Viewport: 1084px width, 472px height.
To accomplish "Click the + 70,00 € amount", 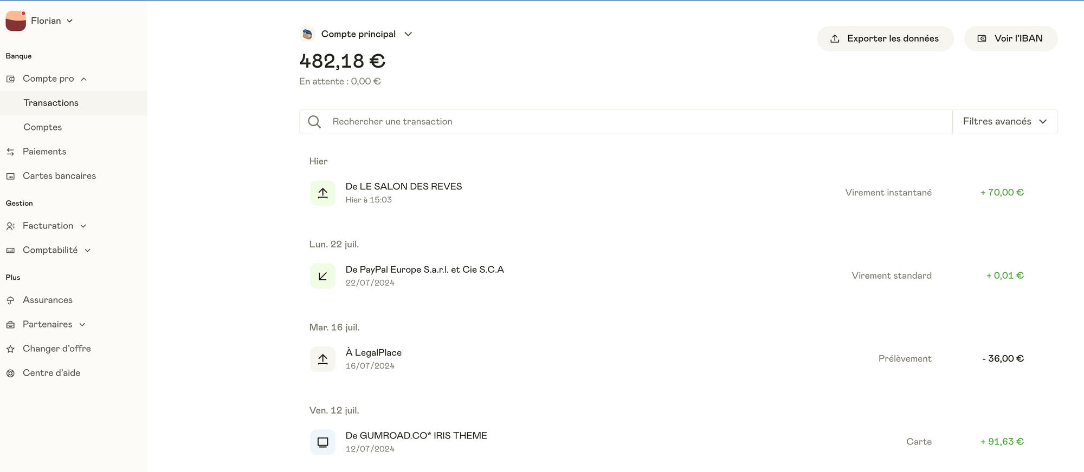I will coord(1002,193).
